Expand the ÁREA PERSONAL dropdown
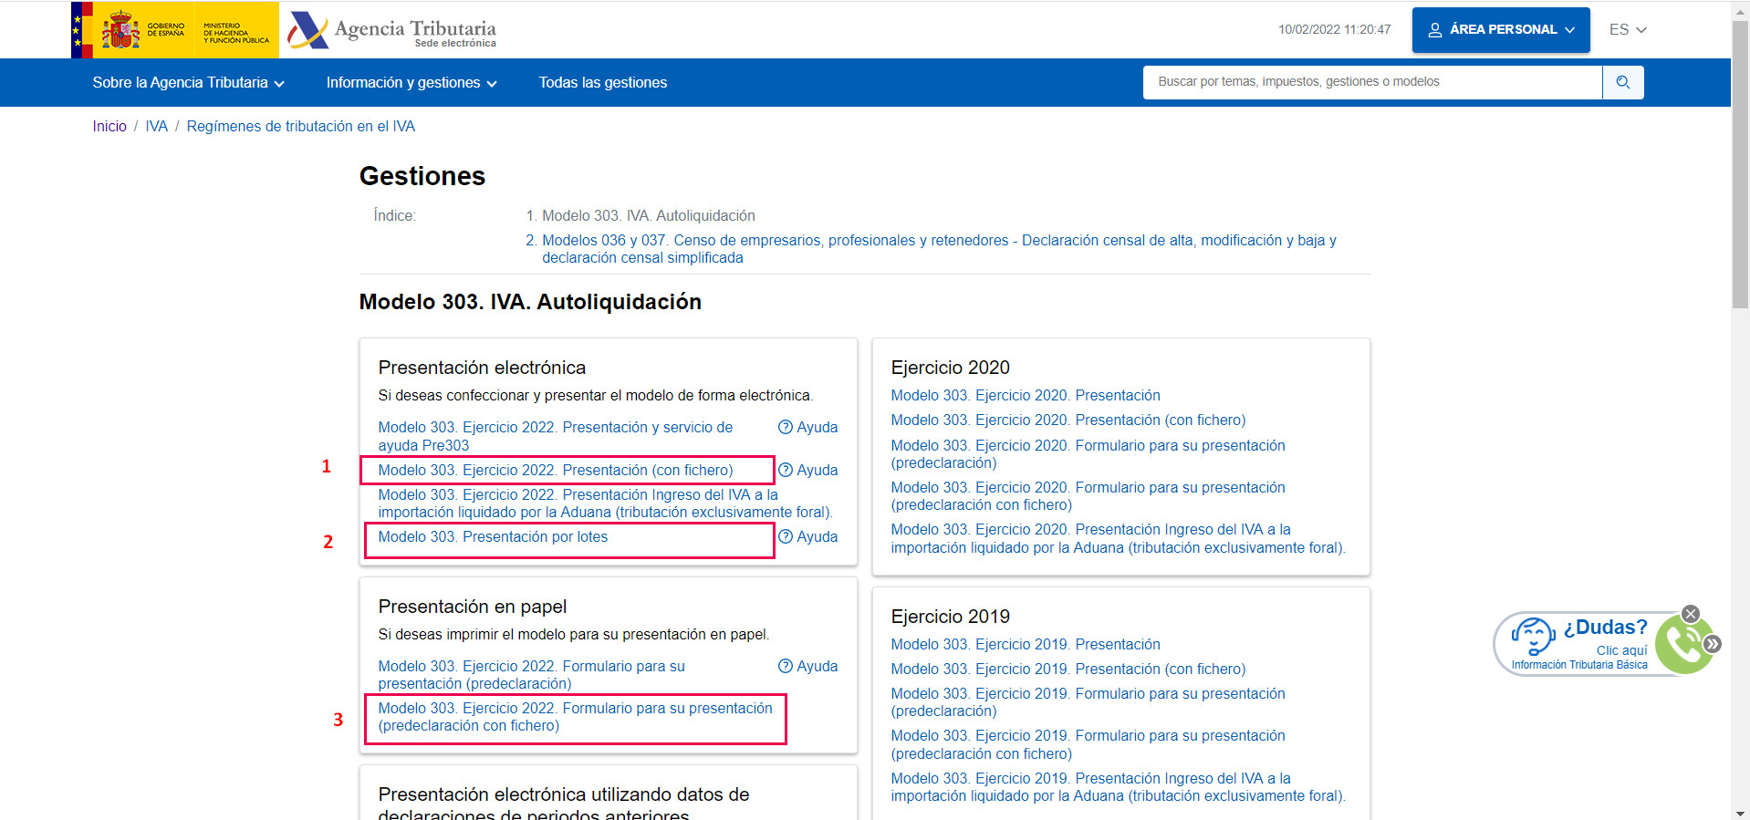The height and width of the screenshot is (820, 1750). (x=1501, y=30)
